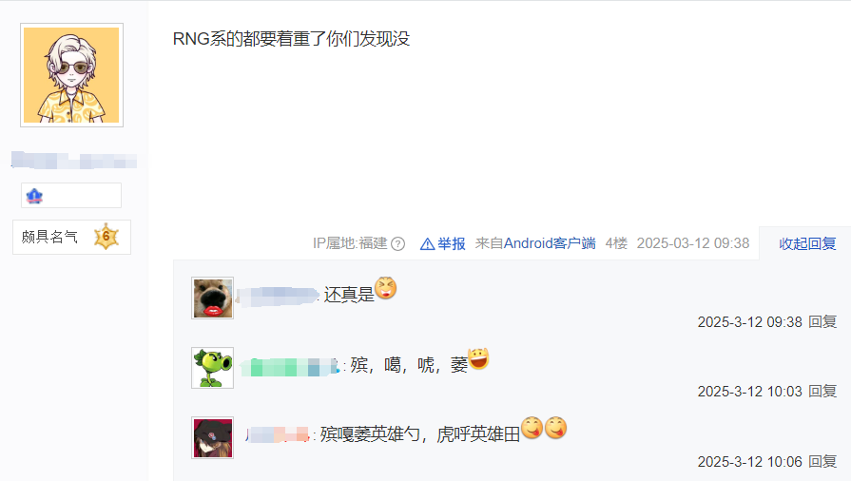This screenshot has width=851, height=481.
Task: Click the 颇具名气 title label
Action: point(49,237)
